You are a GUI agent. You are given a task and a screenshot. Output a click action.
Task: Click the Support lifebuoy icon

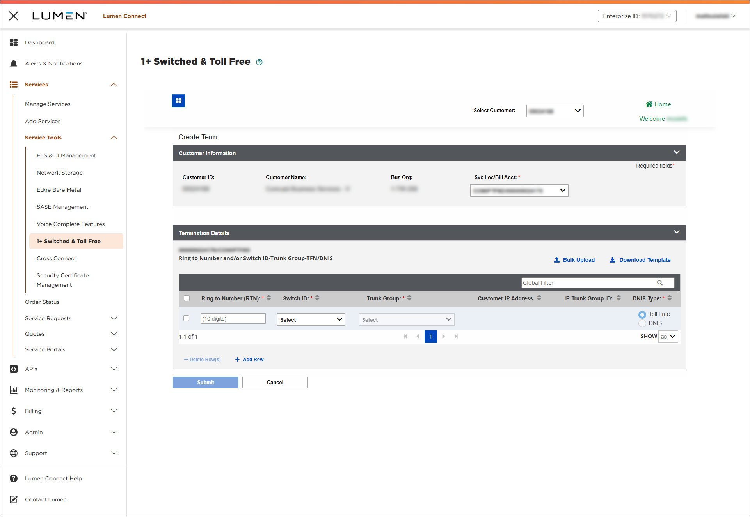pyautogui.click(x=14, y=453)
